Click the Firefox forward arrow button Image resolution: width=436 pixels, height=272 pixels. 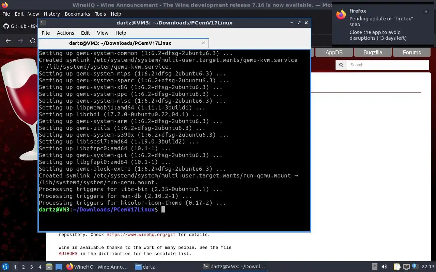(x=20, y=41)
